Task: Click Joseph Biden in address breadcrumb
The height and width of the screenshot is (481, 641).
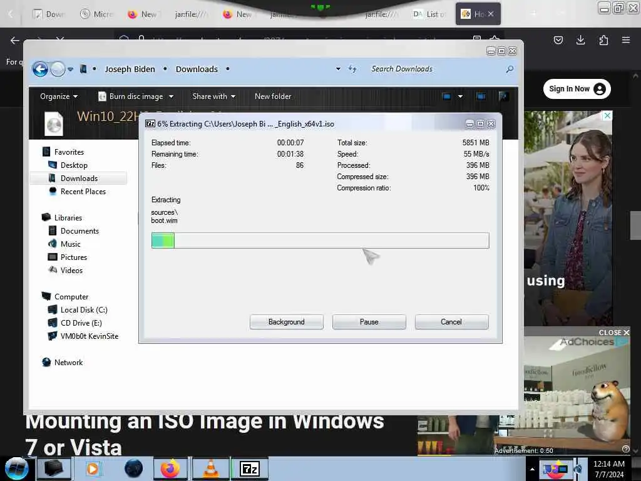Action: [130, 69]
